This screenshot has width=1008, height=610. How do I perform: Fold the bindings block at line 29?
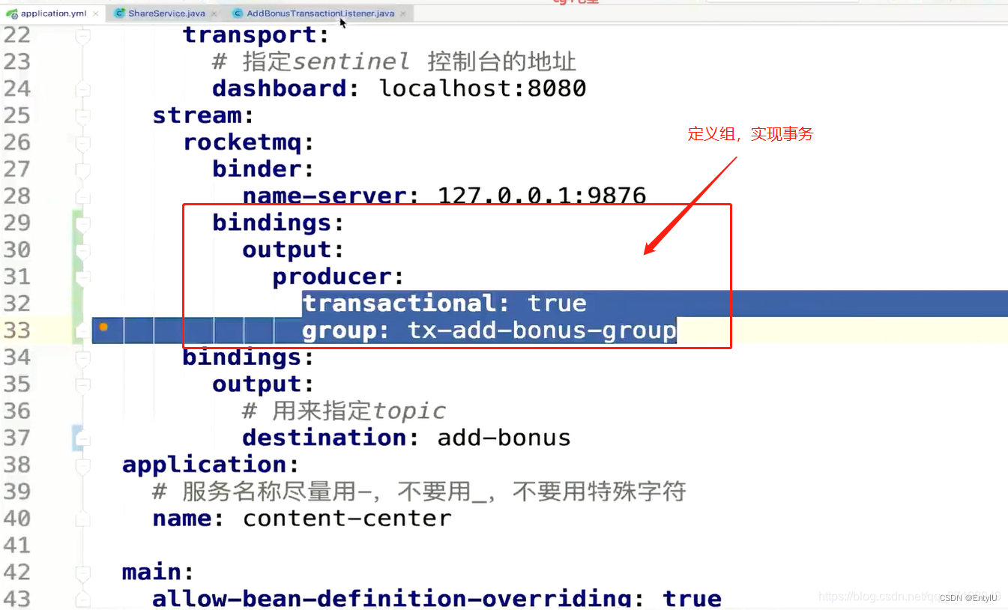coord(82,223)
